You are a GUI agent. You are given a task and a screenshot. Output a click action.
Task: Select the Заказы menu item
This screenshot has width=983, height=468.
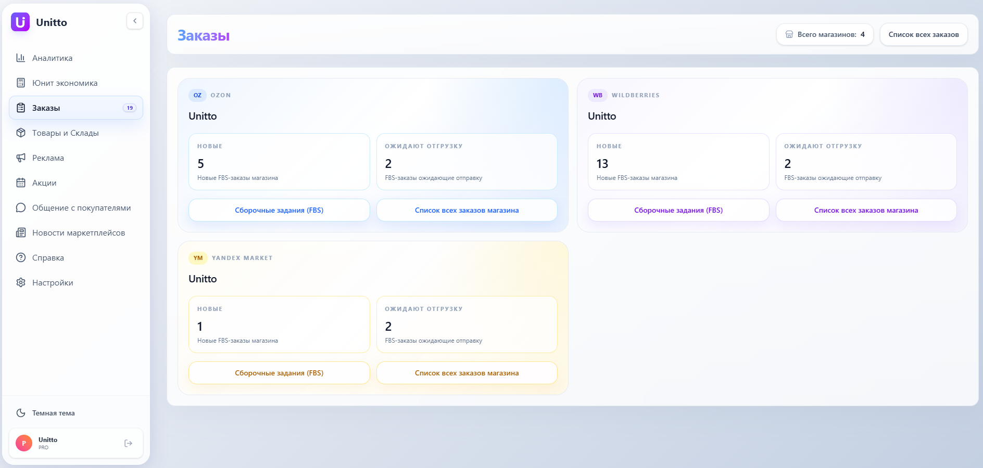click(x=76, y=108)
